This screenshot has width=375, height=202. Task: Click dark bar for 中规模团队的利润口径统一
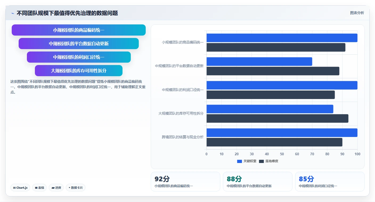point(271,95)
